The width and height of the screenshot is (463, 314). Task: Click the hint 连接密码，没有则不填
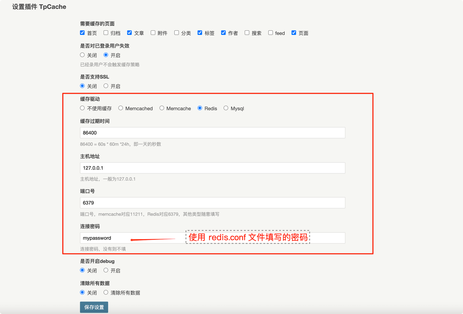pos(103,249)
